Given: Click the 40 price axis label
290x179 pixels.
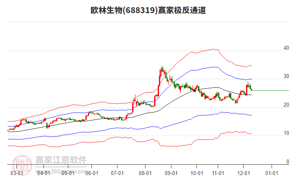Looking at the screenshot, I should click(286, 48).
